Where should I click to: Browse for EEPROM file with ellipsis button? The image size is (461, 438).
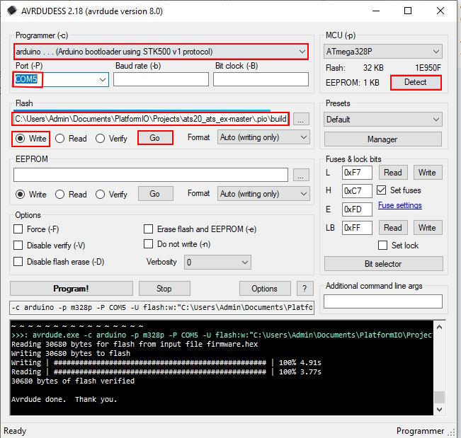point(301,175)
